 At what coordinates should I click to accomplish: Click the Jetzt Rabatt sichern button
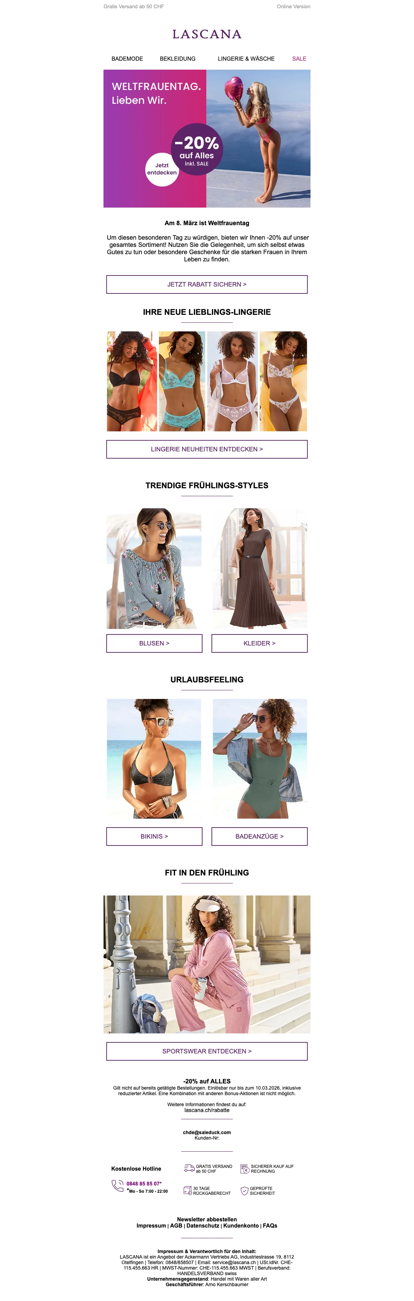point(207,284)
